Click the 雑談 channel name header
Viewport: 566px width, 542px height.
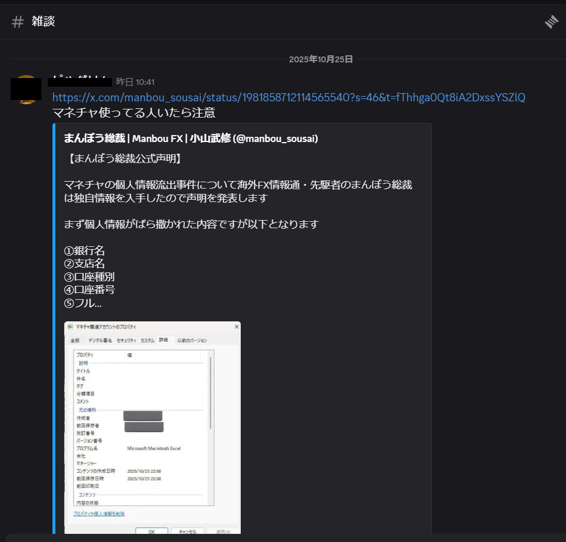(44, 22)
